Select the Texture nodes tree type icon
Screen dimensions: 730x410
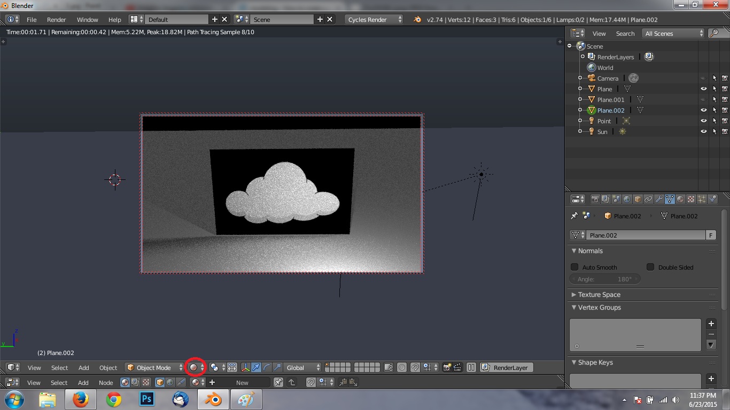click(146, 382)
